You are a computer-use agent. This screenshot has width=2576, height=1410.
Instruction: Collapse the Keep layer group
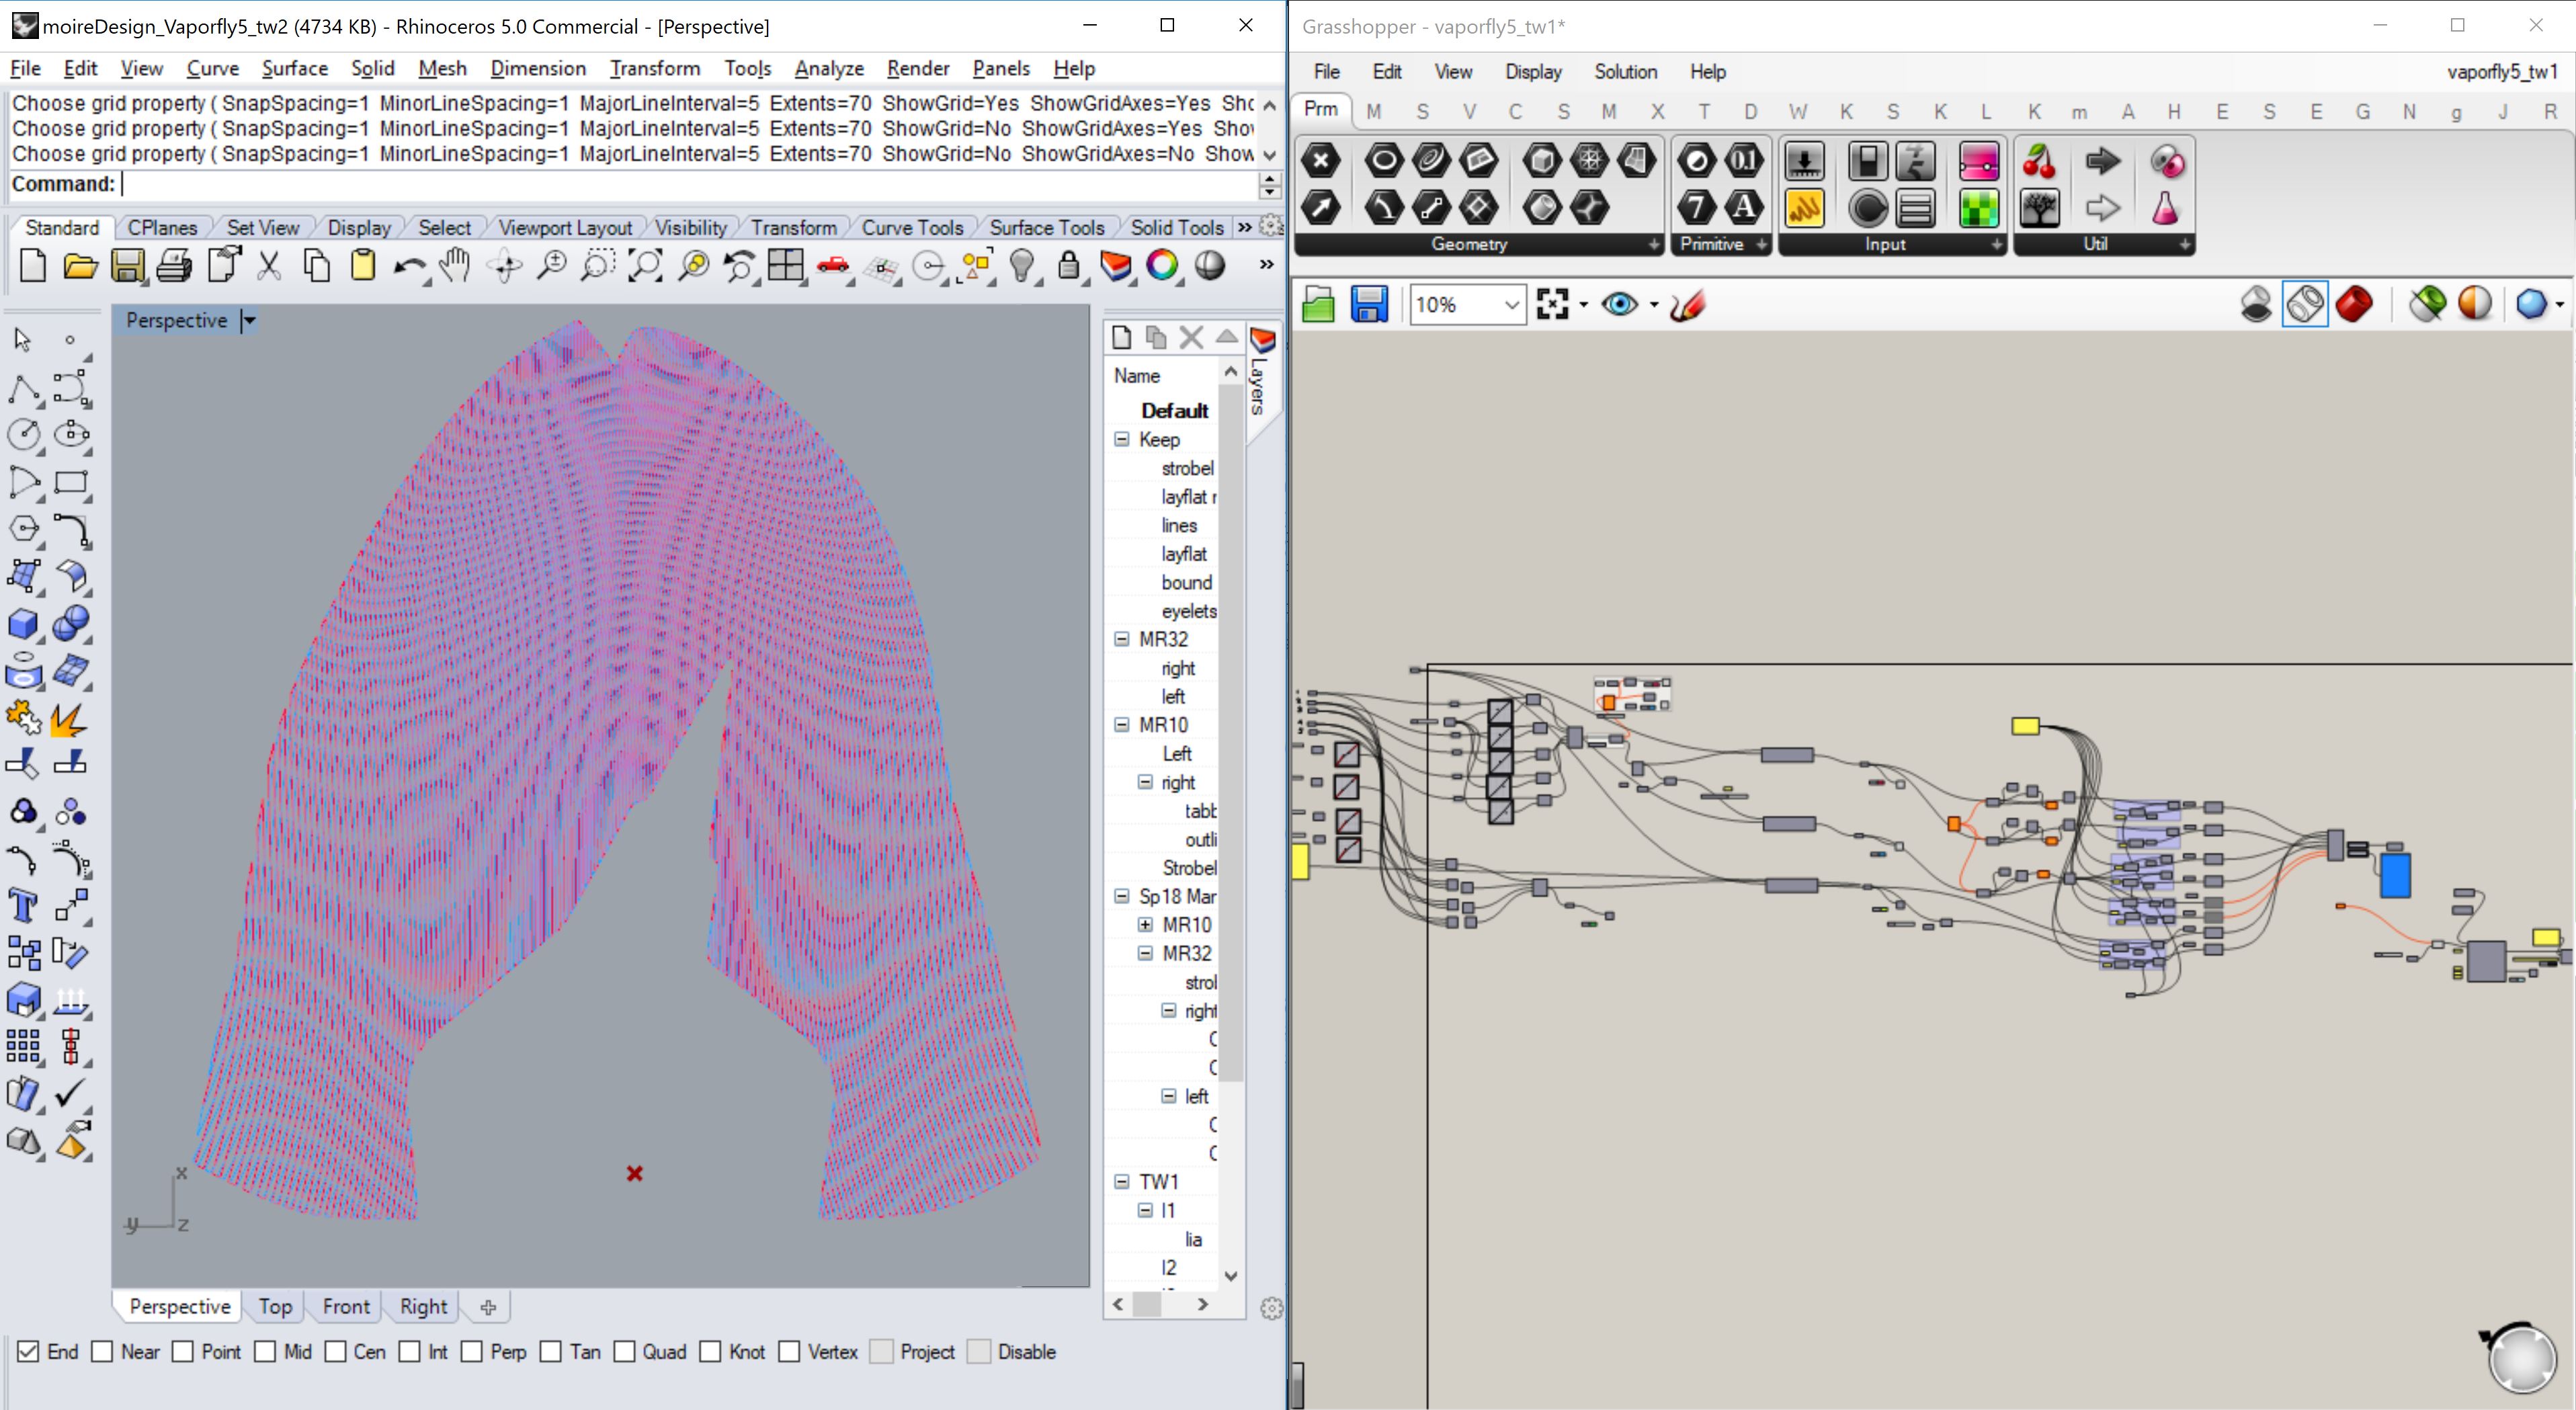[x=1121, y=440]
